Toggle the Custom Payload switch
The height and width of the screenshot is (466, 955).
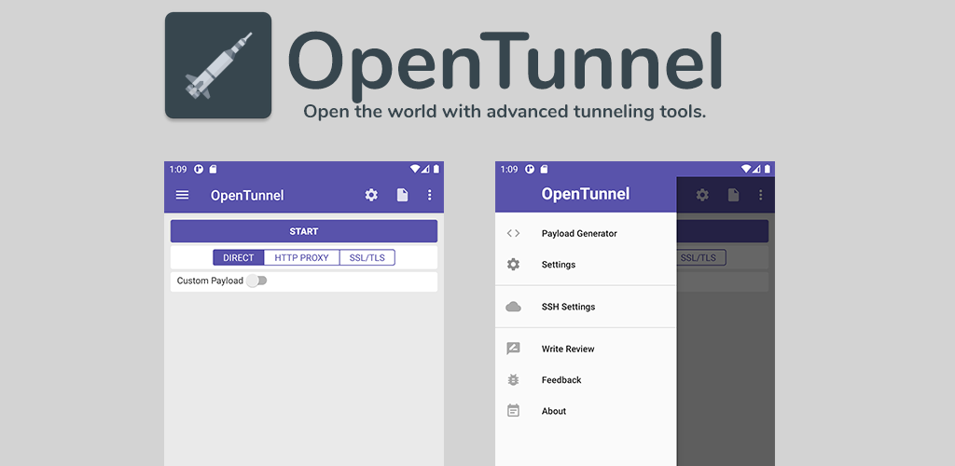(256, 281)
